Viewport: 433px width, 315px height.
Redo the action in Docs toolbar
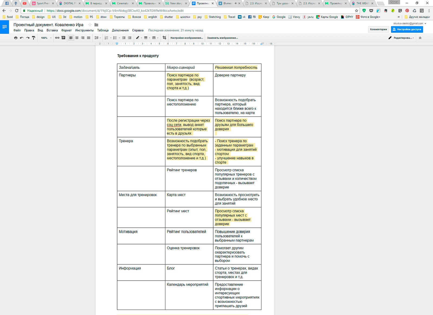[28, 38]
